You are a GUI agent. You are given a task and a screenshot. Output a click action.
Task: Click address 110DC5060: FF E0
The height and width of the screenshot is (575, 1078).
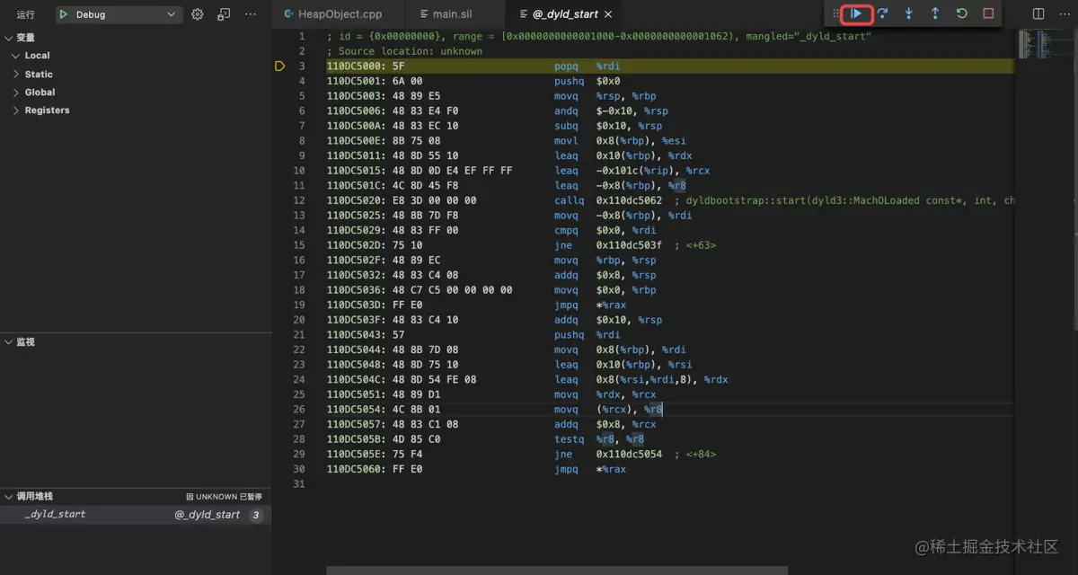tap(375, 469)
